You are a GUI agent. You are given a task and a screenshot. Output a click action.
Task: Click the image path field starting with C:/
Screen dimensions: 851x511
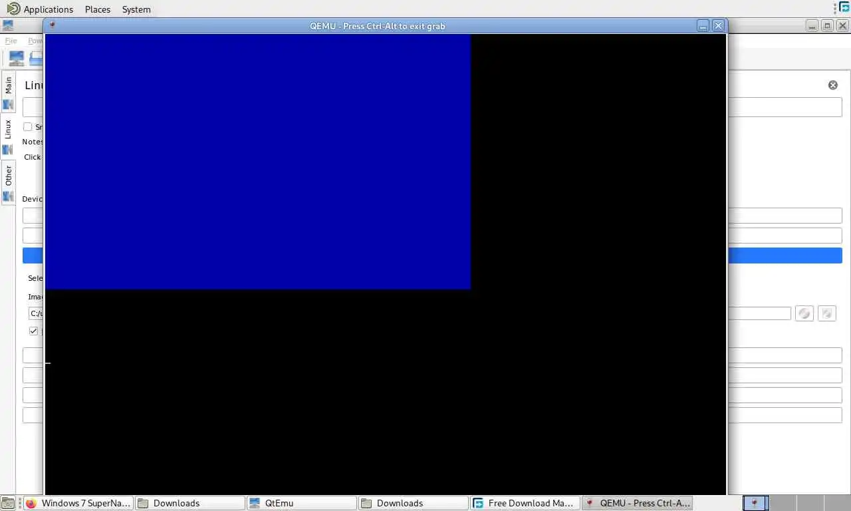pos(410,313)
